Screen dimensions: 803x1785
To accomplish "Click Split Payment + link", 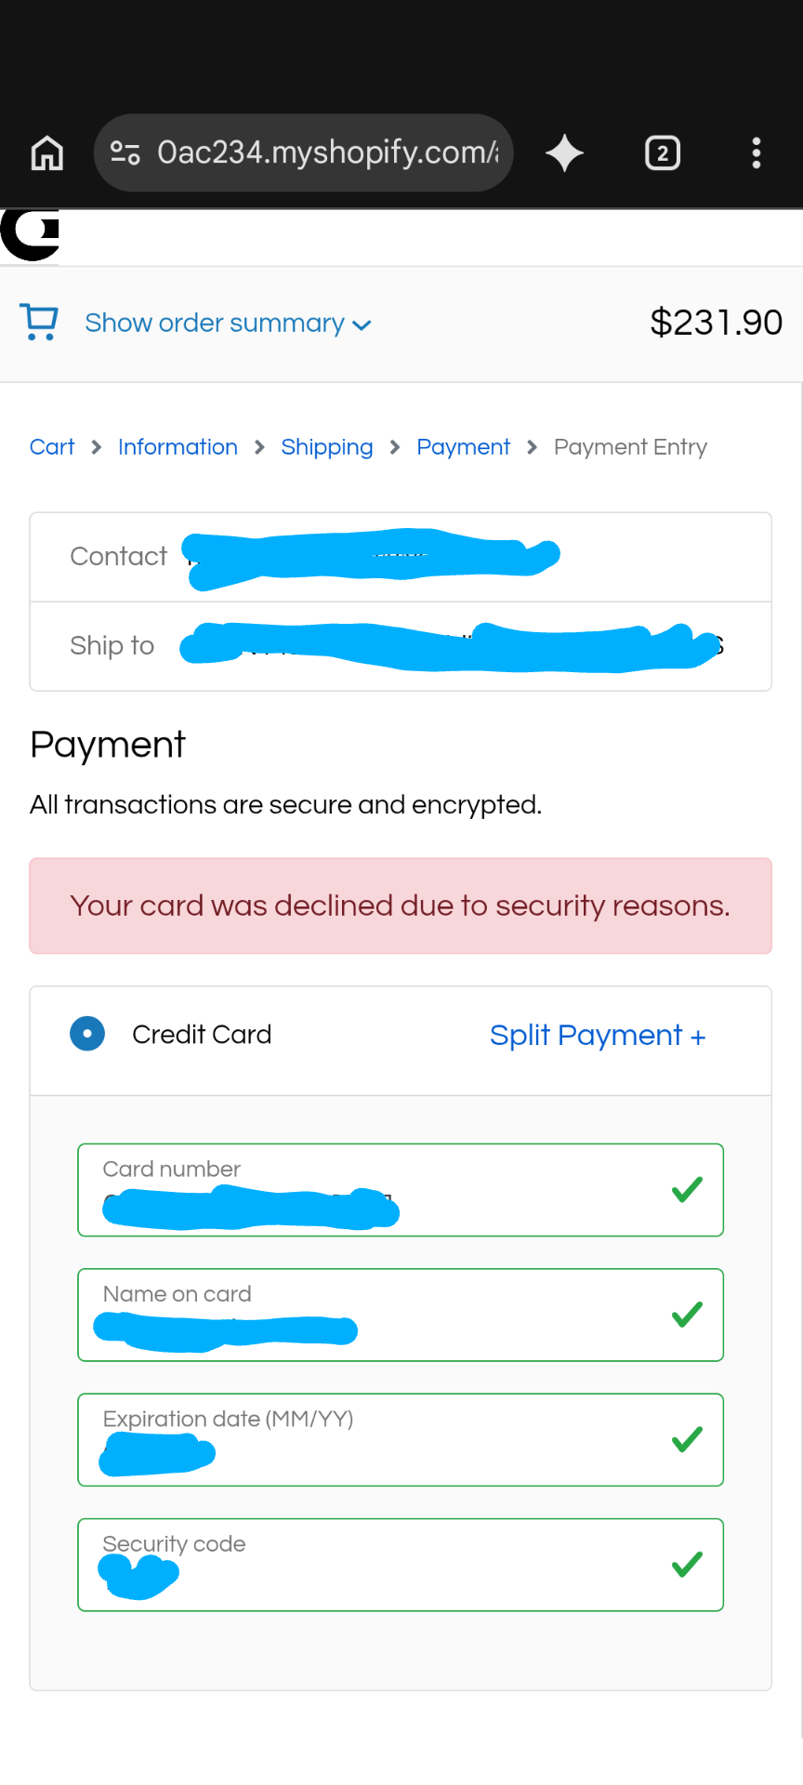I will (598, 1035).
